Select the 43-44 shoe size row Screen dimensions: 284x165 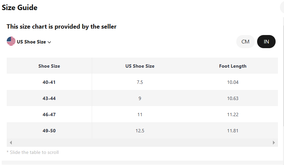[x=49, y=98]
